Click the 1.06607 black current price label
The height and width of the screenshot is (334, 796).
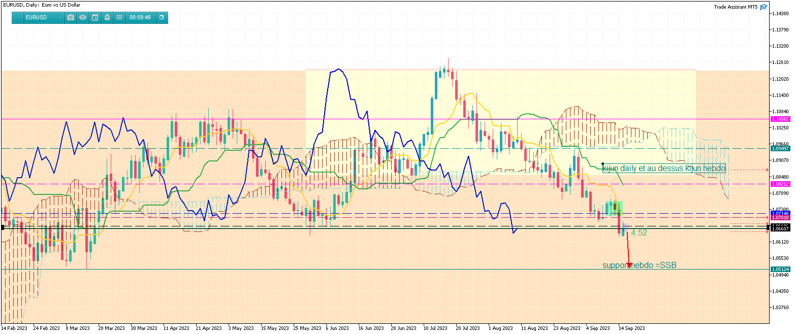click(x=780, y=229)
